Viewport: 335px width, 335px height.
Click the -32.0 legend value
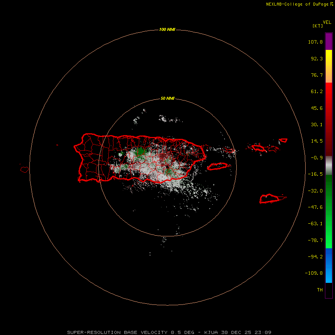coord(315,191)
